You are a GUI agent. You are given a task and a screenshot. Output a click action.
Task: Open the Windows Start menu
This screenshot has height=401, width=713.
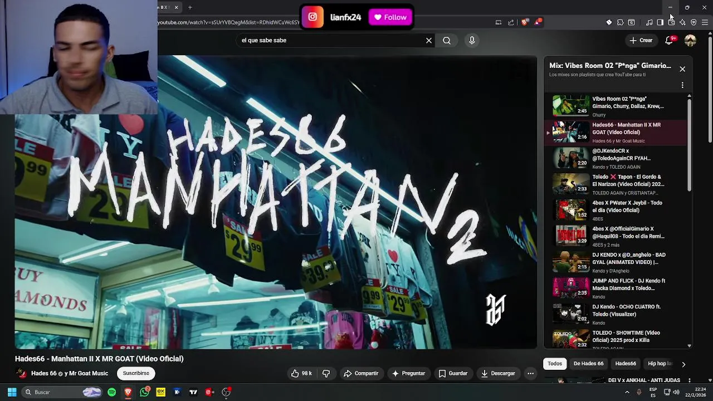click(x=12, y=392)
